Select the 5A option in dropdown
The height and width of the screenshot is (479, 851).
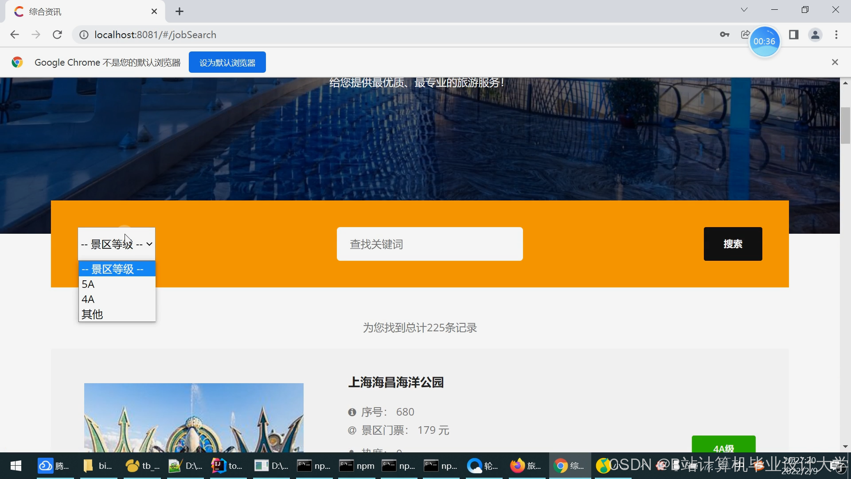(x=117, y=284)
